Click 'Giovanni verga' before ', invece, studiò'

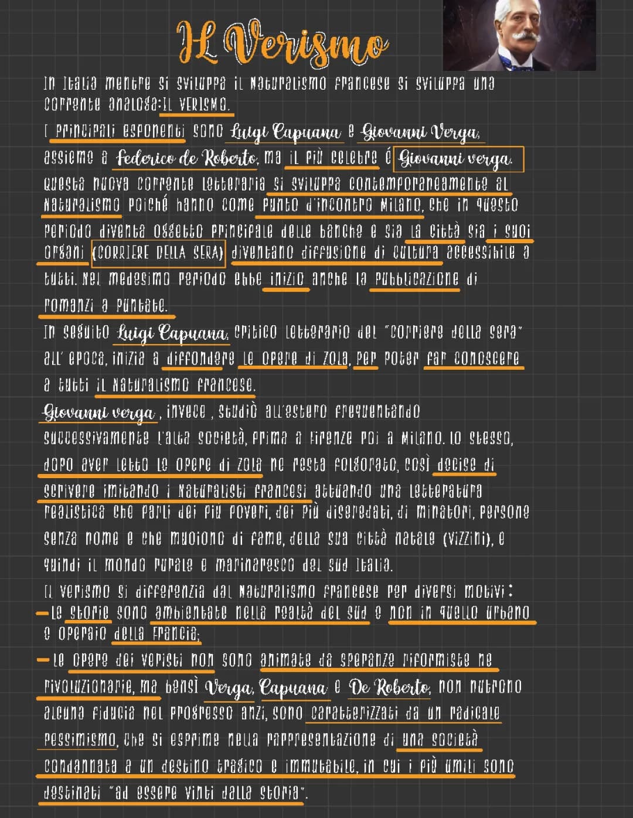(100, 412)
